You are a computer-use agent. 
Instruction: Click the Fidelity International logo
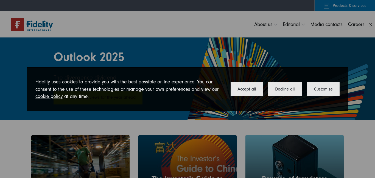point(32,24)
